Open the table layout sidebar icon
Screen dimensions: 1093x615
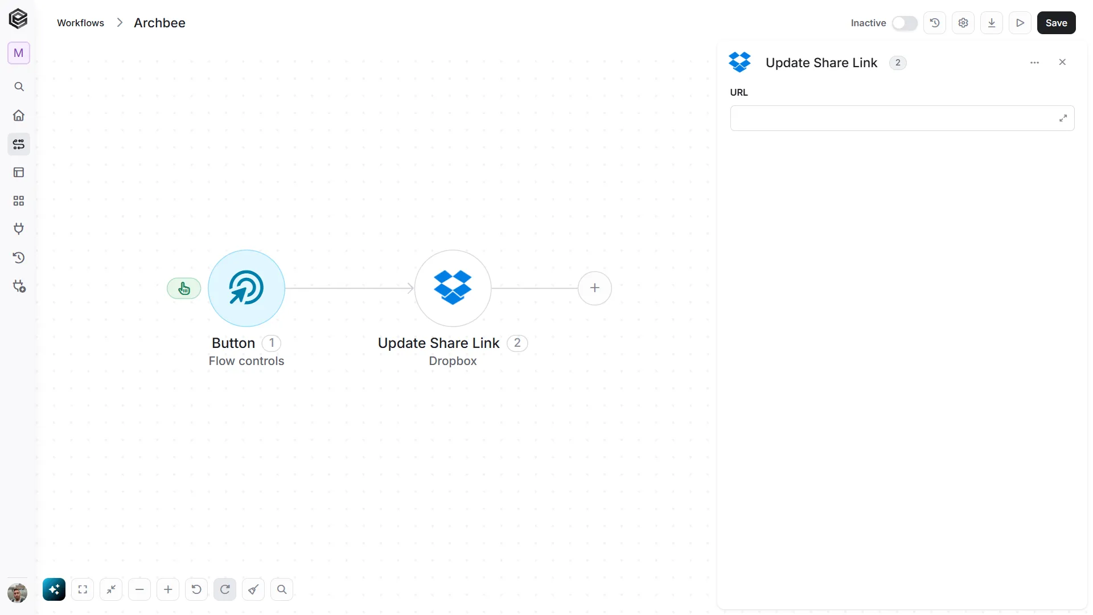19,173
